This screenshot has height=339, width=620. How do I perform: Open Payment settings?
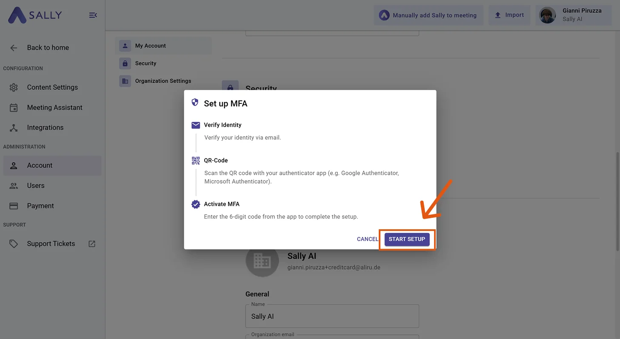[52, 206]
